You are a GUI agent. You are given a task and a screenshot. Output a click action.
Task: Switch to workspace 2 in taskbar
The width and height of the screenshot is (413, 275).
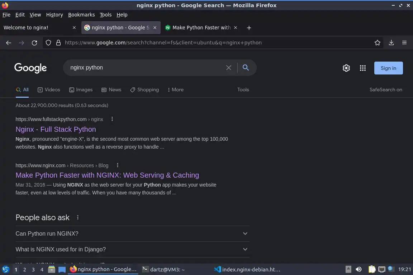pyautogui.click(x=24, y=270)
